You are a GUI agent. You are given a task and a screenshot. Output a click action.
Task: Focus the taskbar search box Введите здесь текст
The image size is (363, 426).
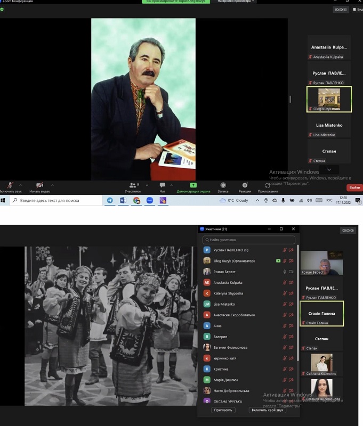(56, 200)
